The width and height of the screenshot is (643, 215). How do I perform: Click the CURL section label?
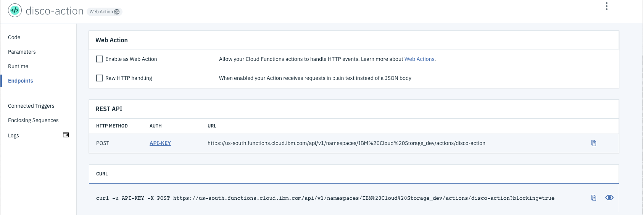[x=102, y=174]
